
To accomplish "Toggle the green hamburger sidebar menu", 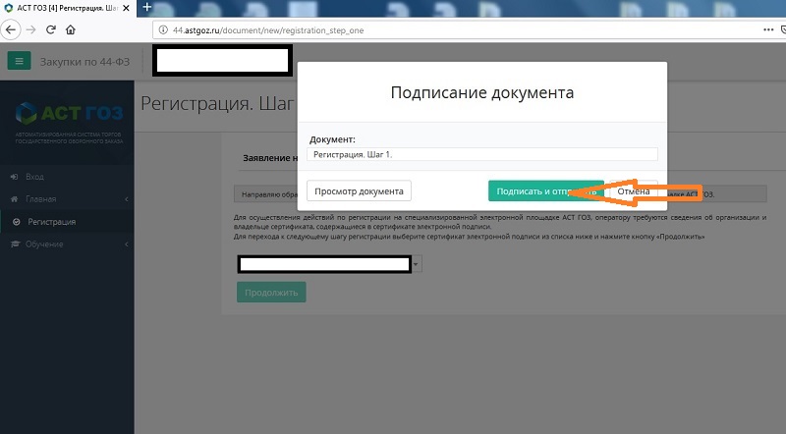I will click(19, 61).
